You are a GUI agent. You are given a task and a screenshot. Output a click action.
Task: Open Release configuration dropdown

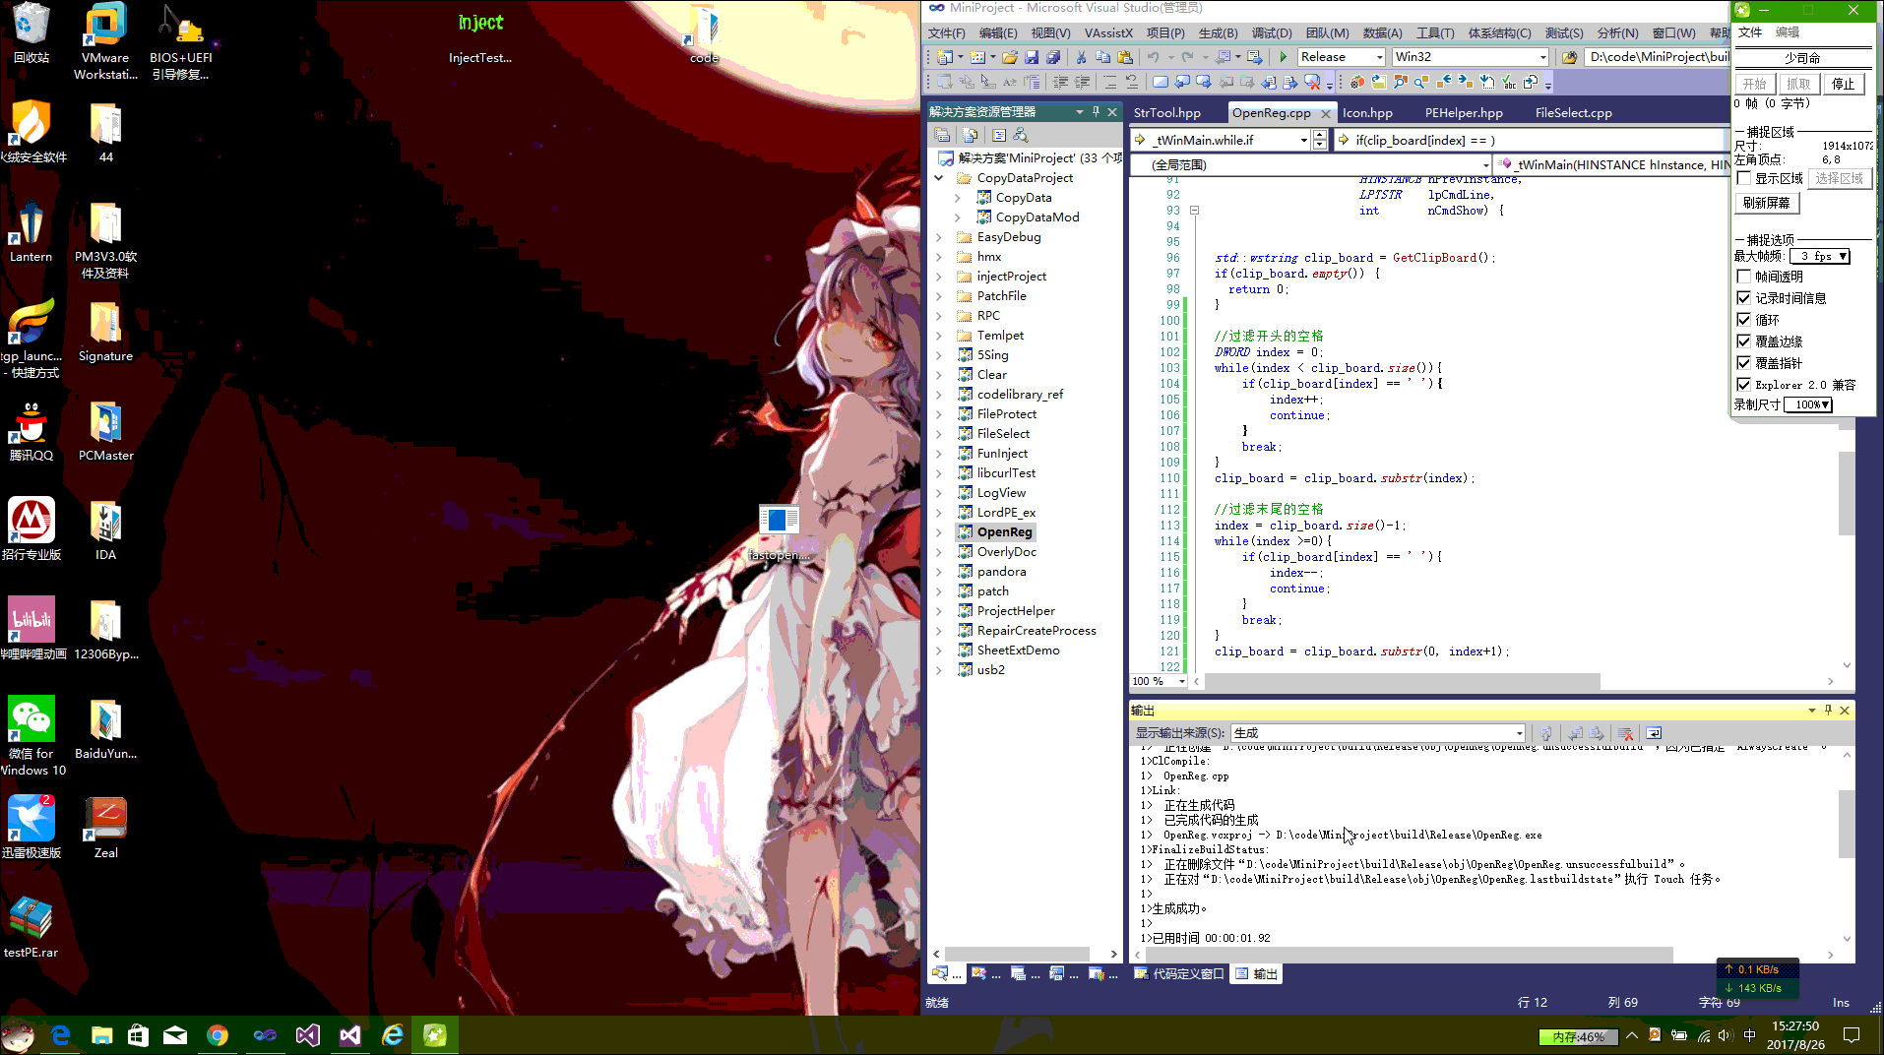coord(1341,57)
